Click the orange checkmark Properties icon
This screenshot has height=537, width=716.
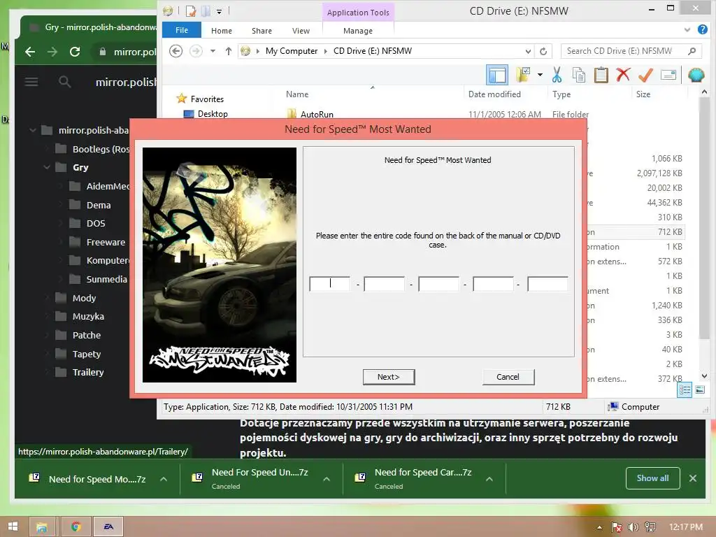645,74
